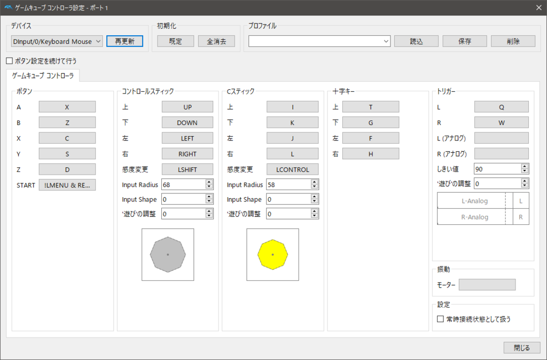Click the C-stick down mapping K
547x360 pixels.
click(292, 122)
